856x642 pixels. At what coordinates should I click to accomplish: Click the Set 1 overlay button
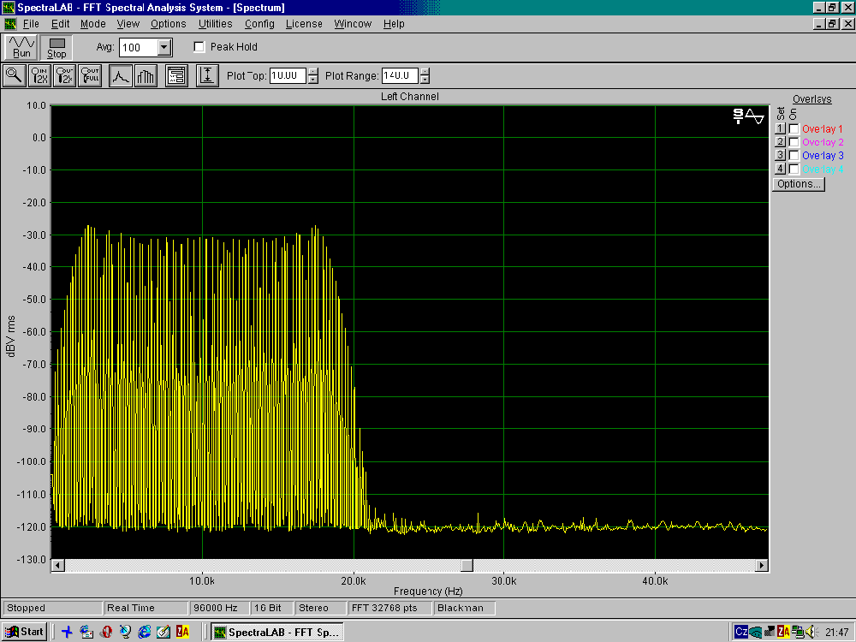point(780,129)
